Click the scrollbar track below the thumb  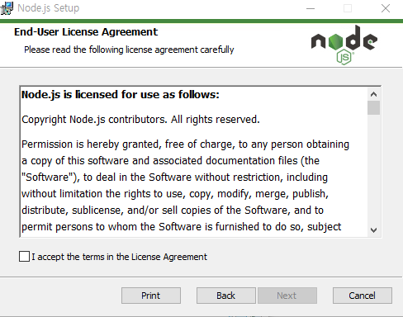pos(373,169)
